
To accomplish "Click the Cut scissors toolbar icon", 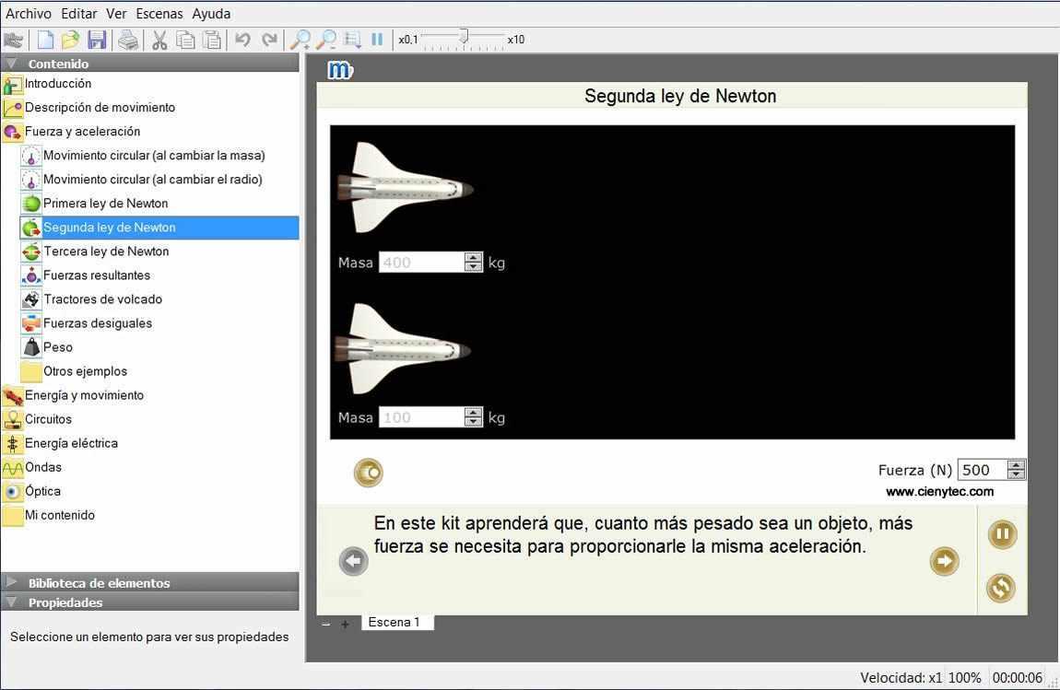I will 159,40.
